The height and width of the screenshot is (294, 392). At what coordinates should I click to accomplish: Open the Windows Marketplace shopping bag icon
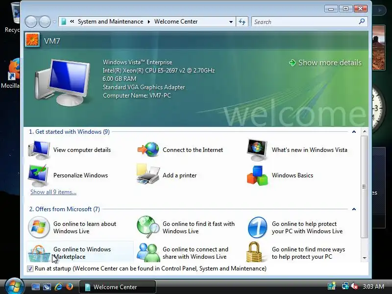point(39,253)
